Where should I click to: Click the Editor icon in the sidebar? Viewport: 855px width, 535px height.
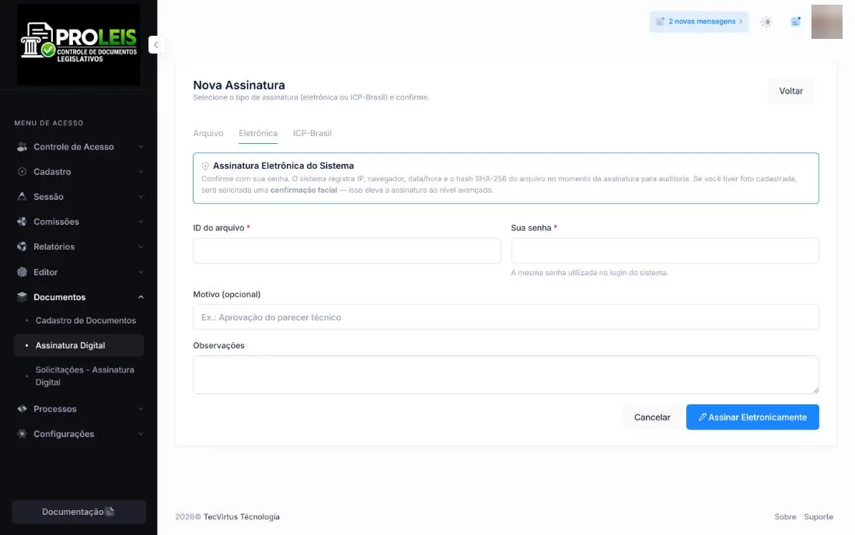coord(22,271)
